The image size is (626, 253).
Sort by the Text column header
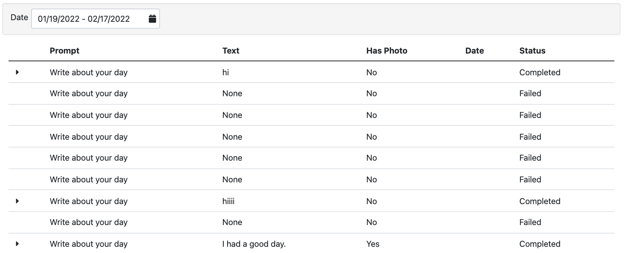231,50
